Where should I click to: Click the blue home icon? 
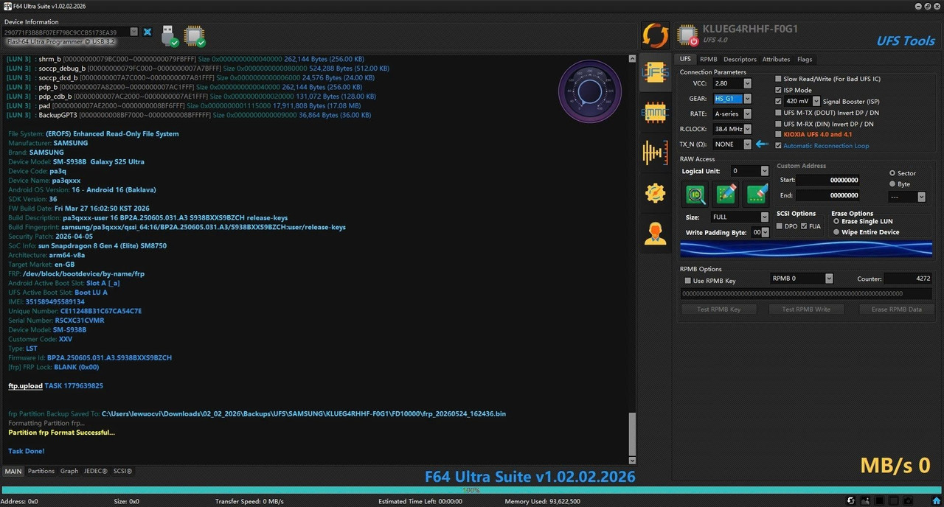point(936,501)
